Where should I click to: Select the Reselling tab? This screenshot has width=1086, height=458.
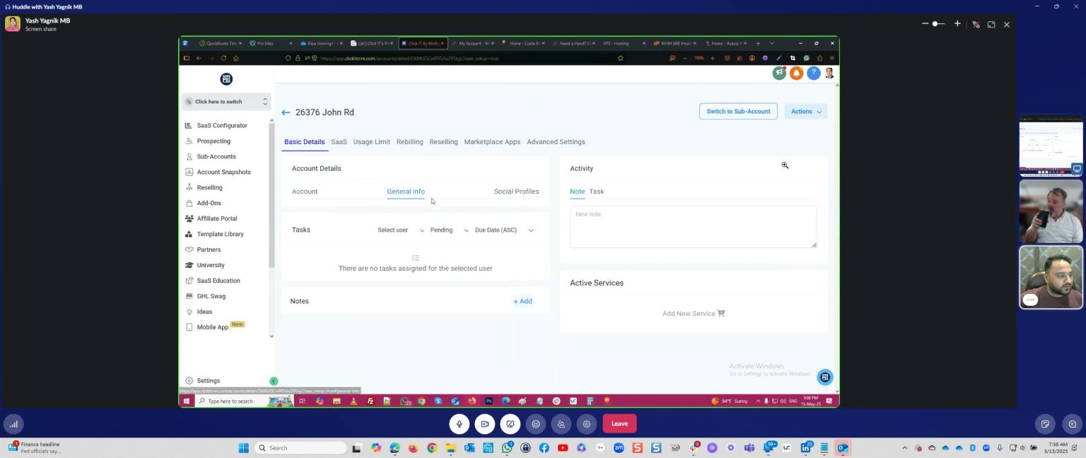(x=443, y=142)
